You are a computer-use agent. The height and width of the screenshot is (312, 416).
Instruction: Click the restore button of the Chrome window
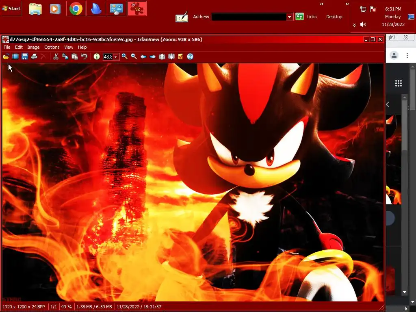pos(392,37)
